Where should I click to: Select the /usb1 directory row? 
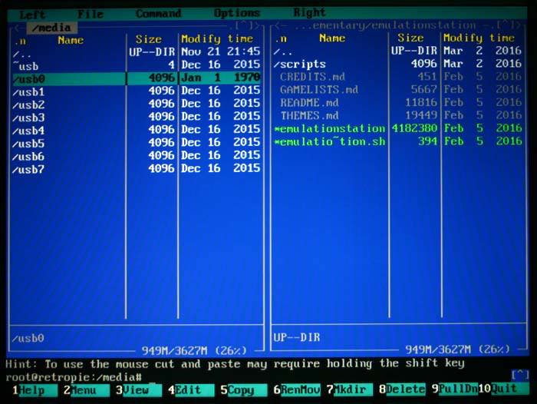point(137,91)
